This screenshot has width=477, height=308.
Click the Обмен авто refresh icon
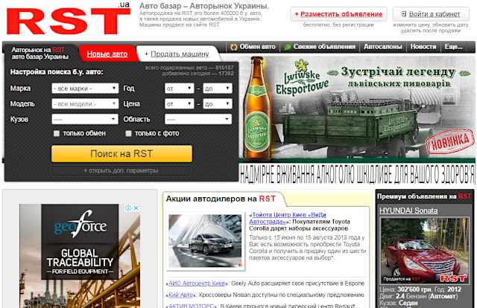pyautogui.click(x=233, y=47)
